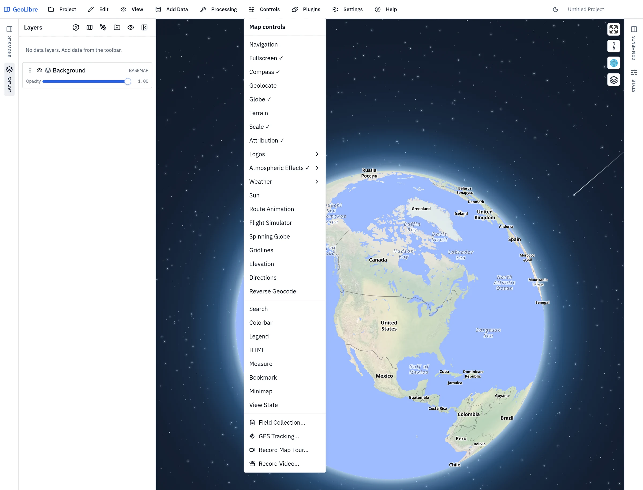
Task: Uncheck the Compass menu entry
Action: pos(285,72)
